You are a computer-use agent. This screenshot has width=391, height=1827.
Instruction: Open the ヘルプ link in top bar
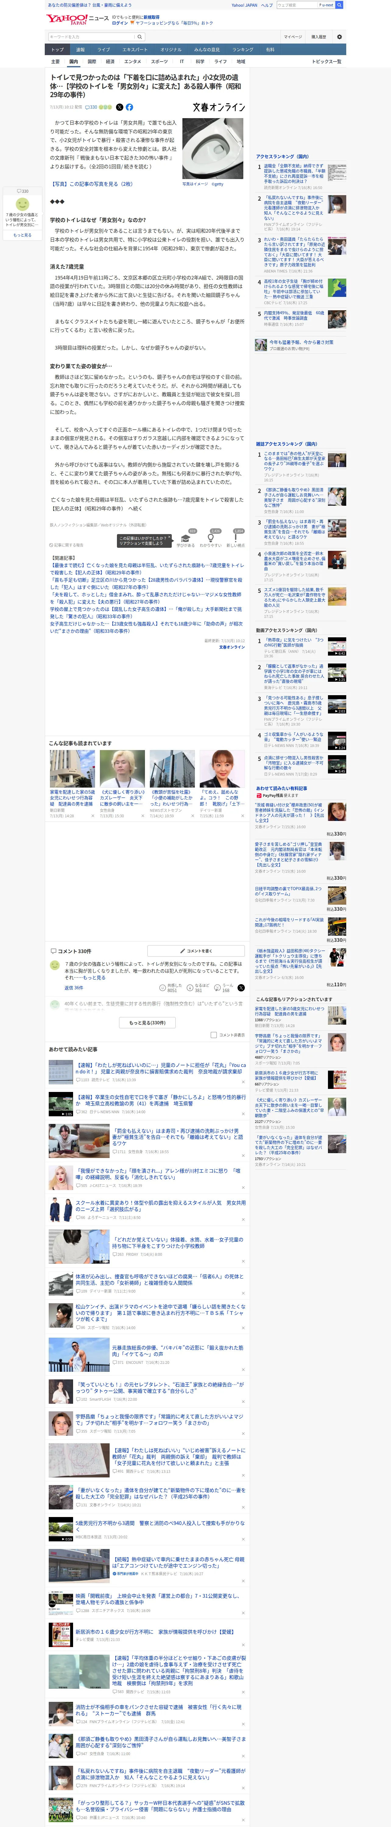[x=267, y=5]
